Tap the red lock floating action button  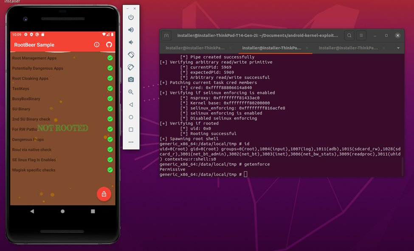pos(104,194)
